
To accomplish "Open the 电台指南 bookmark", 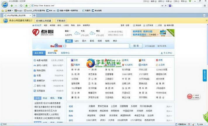I will click(97, 11).
